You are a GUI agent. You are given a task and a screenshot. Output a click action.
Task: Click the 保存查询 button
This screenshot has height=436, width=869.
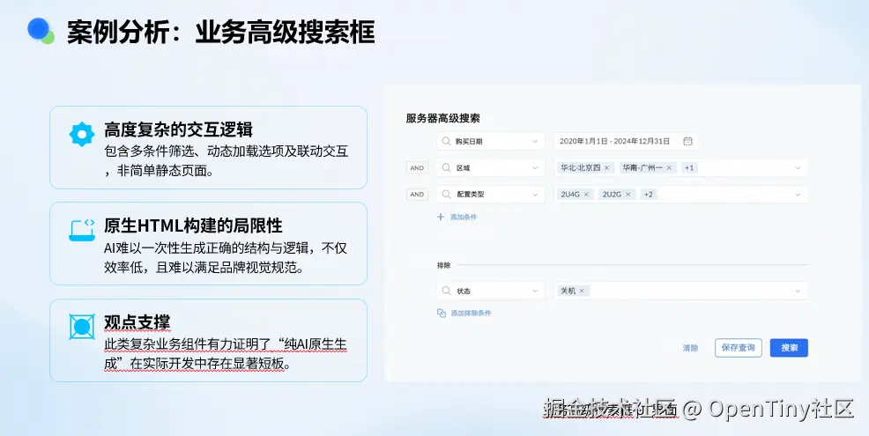click(739, 348)
